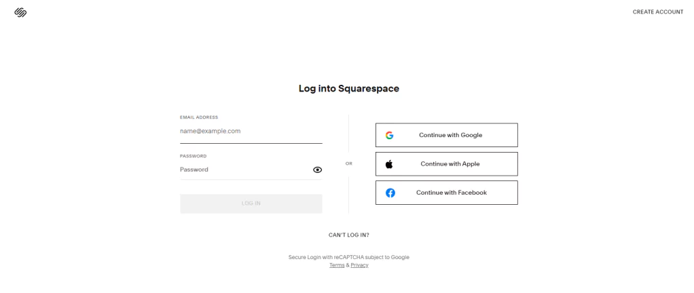This screenshot has width=694, height=293.
Task: Open the Create Account link
Action: pyautogui.click(x=658, y=12)
